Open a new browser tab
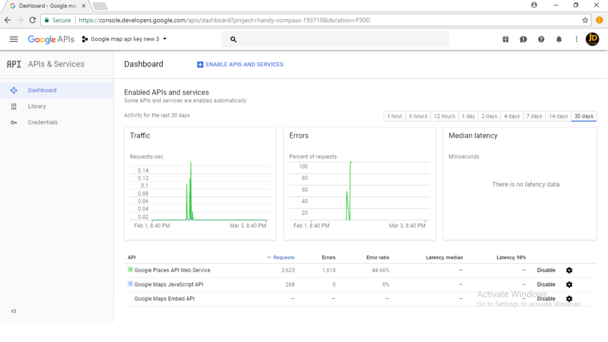This screenshot has height=342, width=608. [x=100, y=6]
